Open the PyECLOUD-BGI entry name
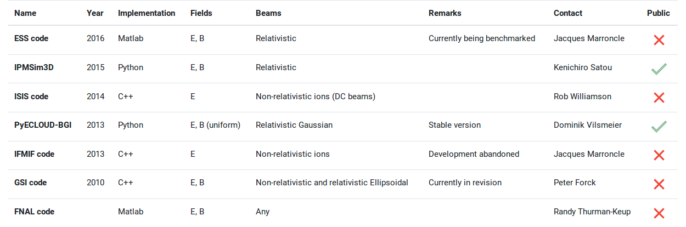 pyautogui.click(x=43, y=125)
